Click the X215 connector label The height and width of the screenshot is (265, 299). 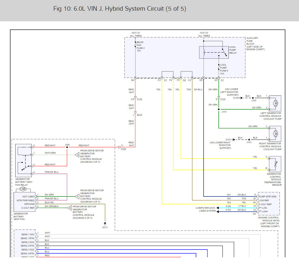[x=139, y=115]
